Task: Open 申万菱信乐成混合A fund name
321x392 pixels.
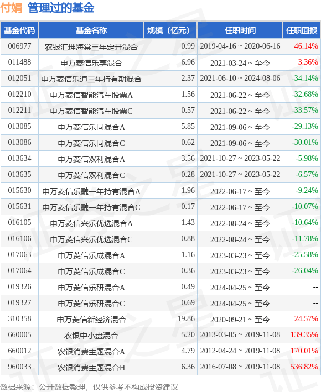Action: pyautogui.click(x=91, y=255)
